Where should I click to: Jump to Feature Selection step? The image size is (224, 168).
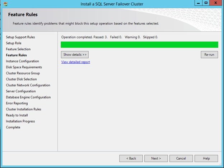18,49
